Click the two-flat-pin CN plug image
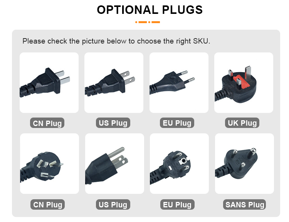Screen dimensions: 289x222 (49, 82)
